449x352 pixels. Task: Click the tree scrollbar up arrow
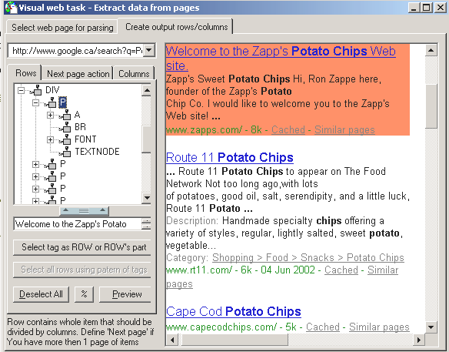coord(147,91)
